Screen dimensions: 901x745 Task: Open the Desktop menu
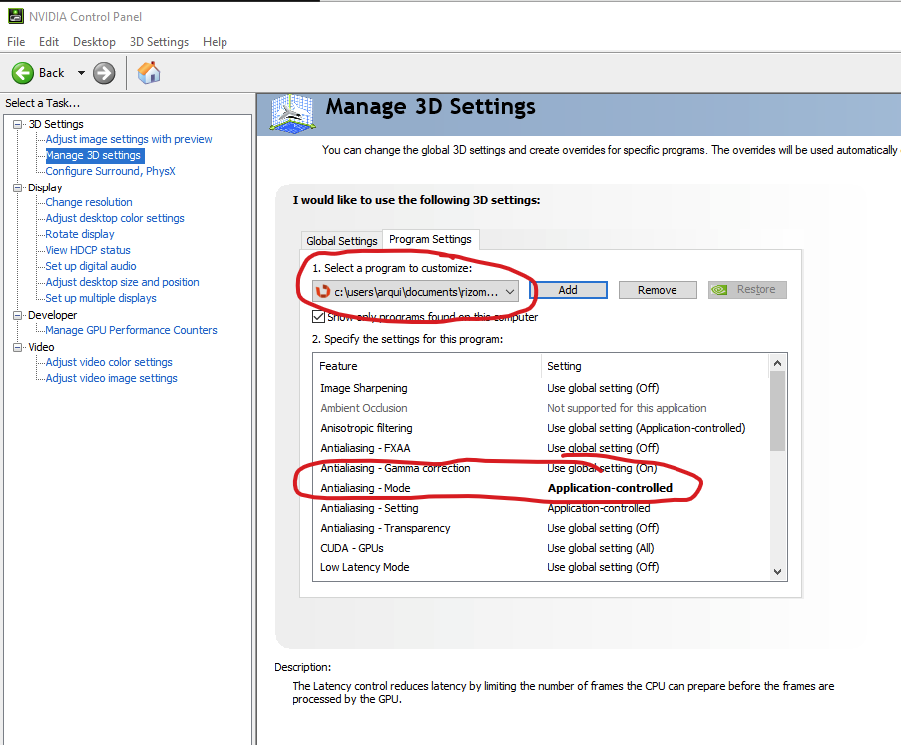[x=94, y=42]
